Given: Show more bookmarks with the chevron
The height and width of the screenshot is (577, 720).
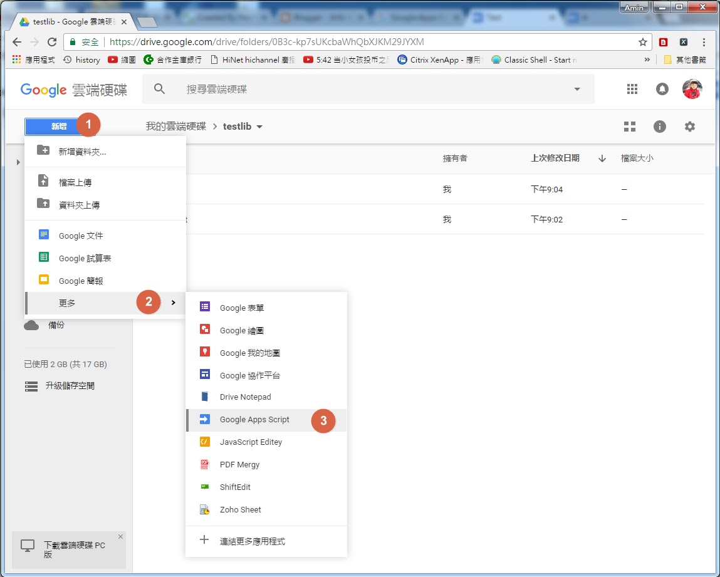Looking at the screenshot, I should tap(647, 60).
